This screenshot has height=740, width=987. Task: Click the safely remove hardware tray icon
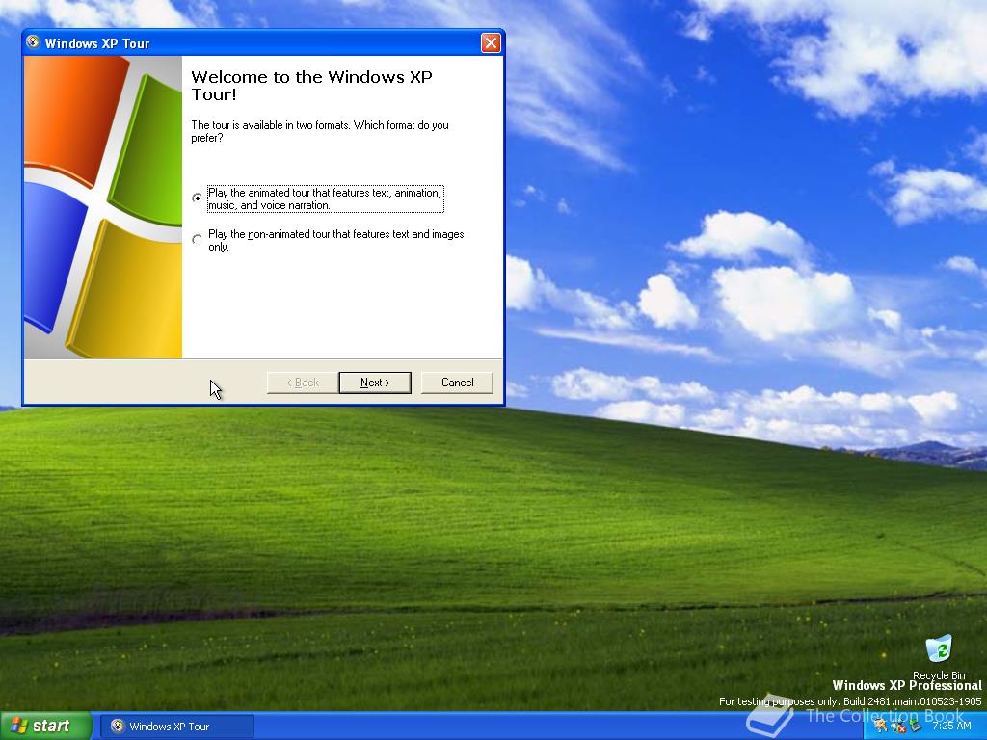pos(915,725)
